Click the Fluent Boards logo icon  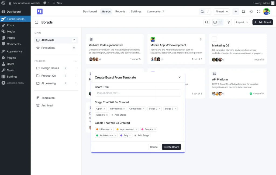point(40,11)
